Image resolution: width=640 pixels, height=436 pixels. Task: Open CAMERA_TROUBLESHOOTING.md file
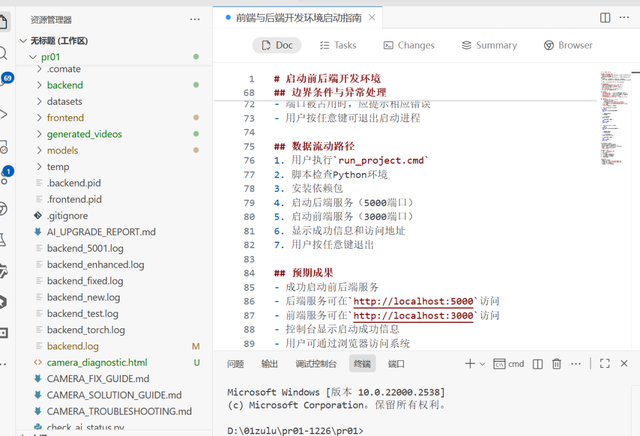[114, 411]
